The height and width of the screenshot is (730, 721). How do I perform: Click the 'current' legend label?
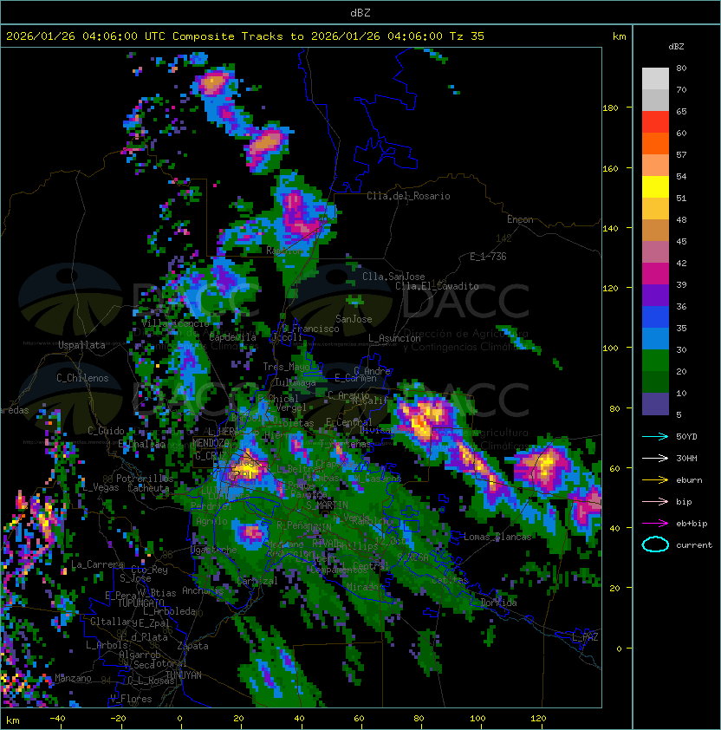point(694,545)
